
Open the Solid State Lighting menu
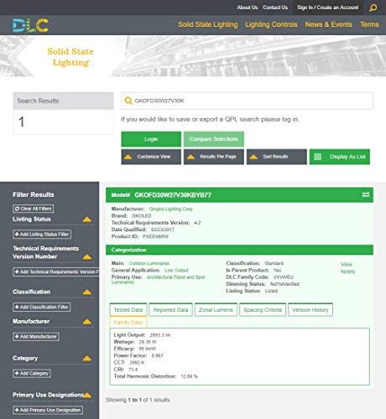pyautogui.click(x=208, y=24)
